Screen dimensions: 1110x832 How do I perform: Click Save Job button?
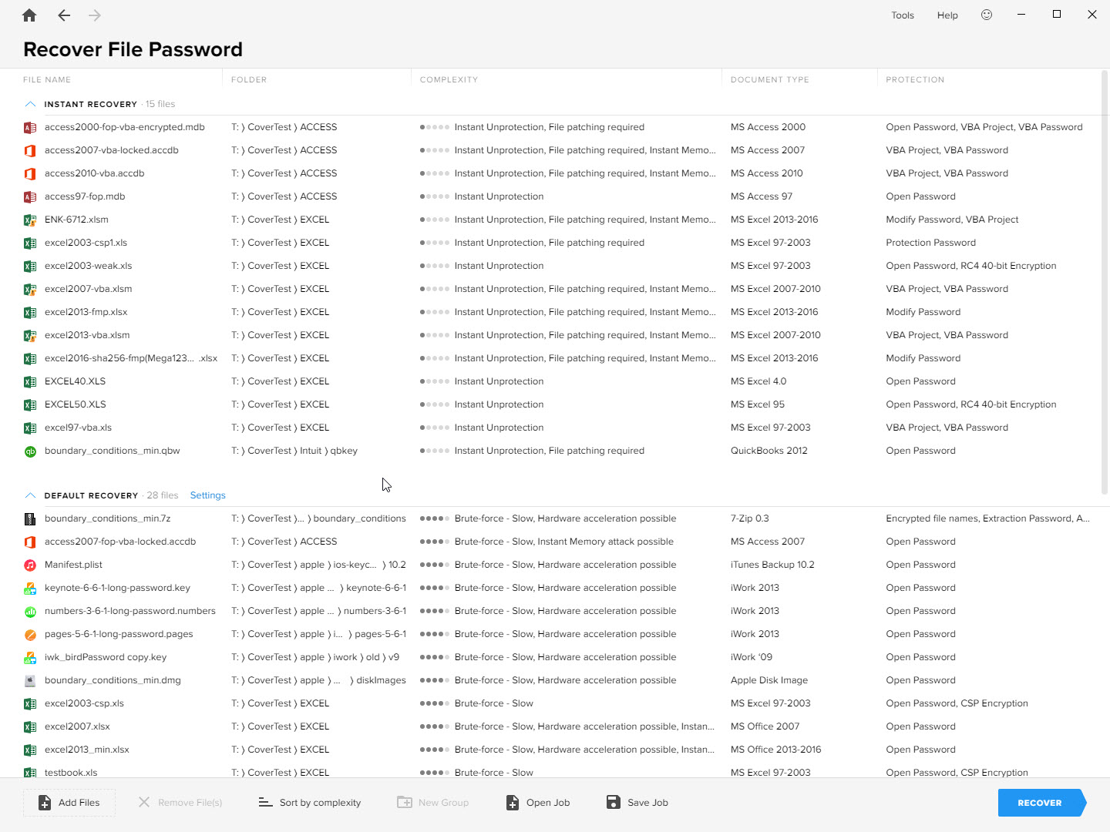point(637,803)
